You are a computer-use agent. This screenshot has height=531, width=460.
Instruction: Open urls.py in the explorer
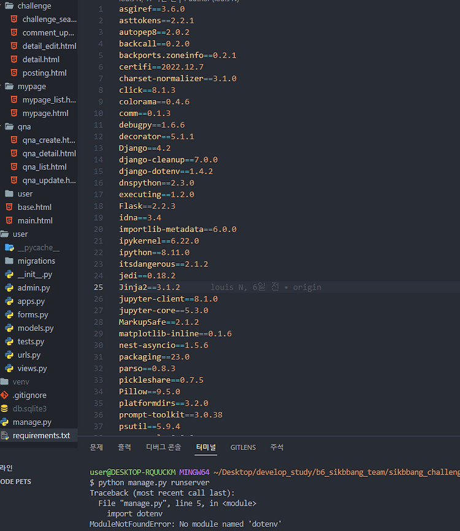point(29,355)
